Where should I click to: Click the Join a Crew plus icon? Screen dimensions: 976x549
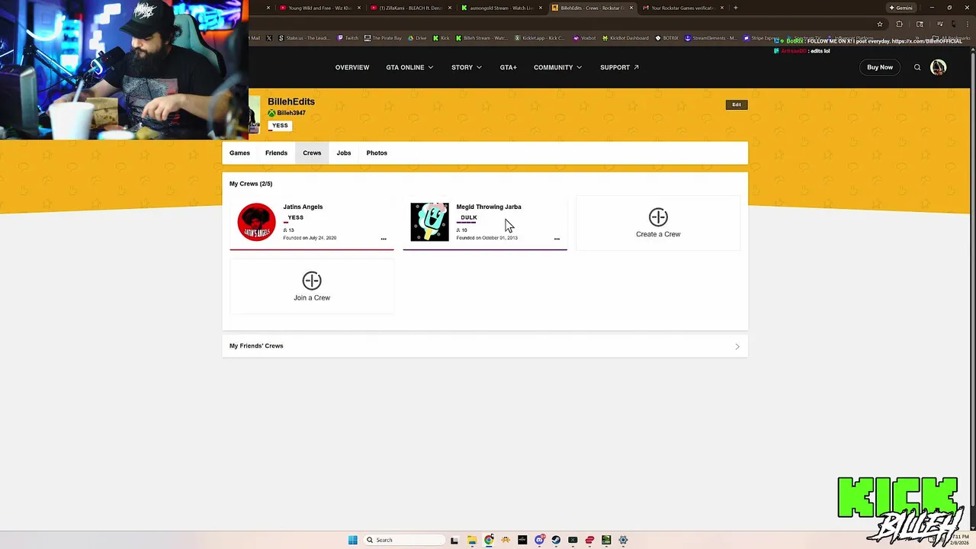[312, 281]
